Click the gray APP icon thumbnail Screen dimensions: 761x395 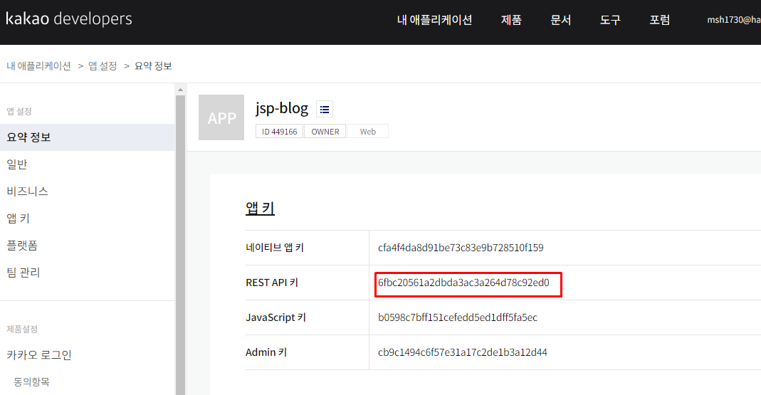[x=221, y=117]
